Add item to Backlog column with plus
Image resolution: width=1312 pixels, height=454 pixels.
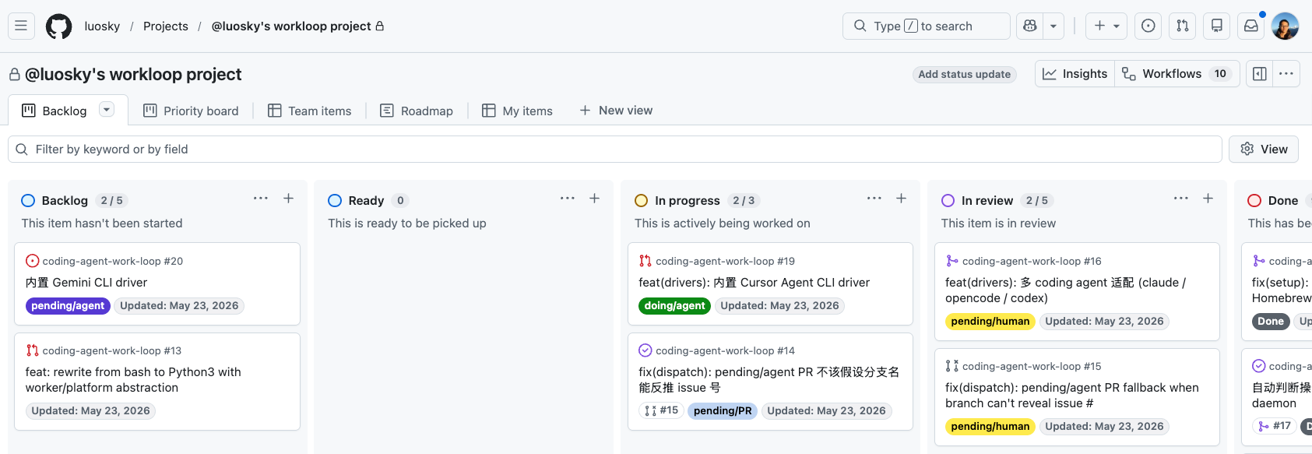[x=288, y=199]
